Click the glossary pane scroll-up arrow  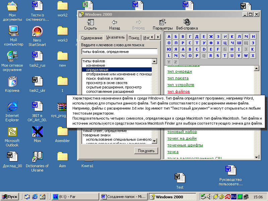pos(257,68)
